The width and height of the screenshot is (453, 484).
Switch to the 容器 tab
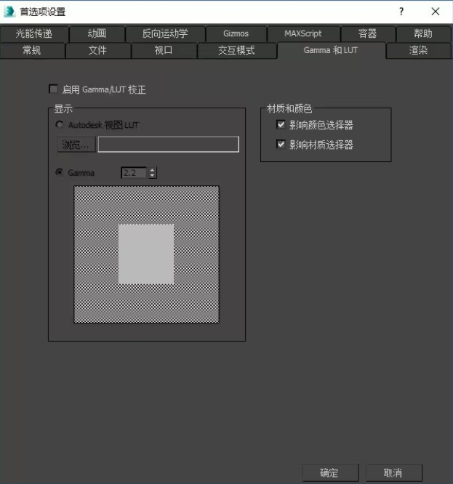click(368, 33)
